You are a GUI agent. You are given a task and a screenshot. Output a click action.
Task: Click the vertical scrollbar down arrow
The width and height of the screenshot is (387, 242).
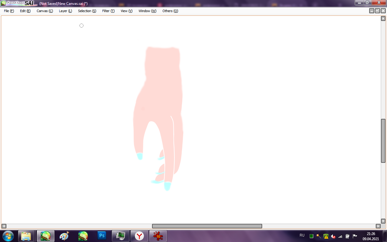383,221
